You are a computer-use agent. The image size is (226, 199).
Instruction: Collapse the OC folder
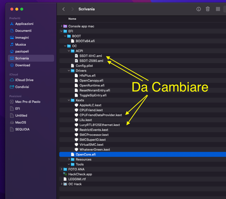coord(65,46)
